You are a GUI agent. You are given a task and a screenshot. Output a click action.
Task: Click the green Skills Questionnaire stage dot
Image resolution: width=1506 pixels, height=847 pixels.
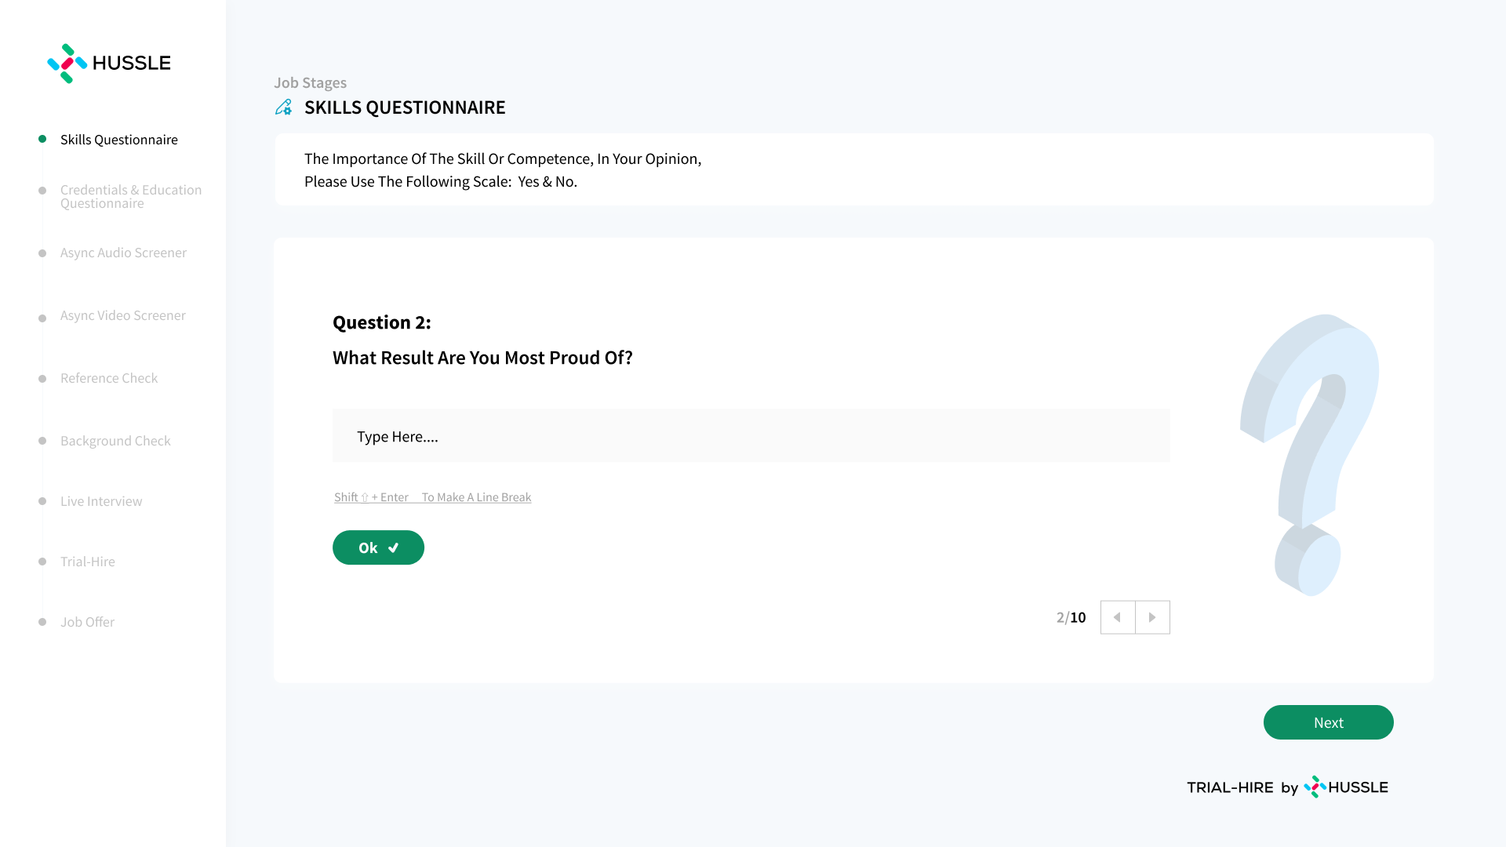pos(42,139)
